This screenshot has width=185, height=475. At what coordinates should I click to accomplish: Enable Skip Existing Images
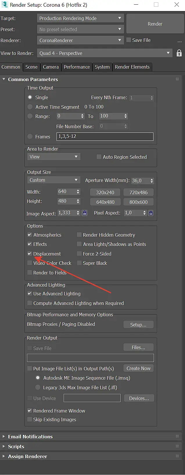click(29, 419)
